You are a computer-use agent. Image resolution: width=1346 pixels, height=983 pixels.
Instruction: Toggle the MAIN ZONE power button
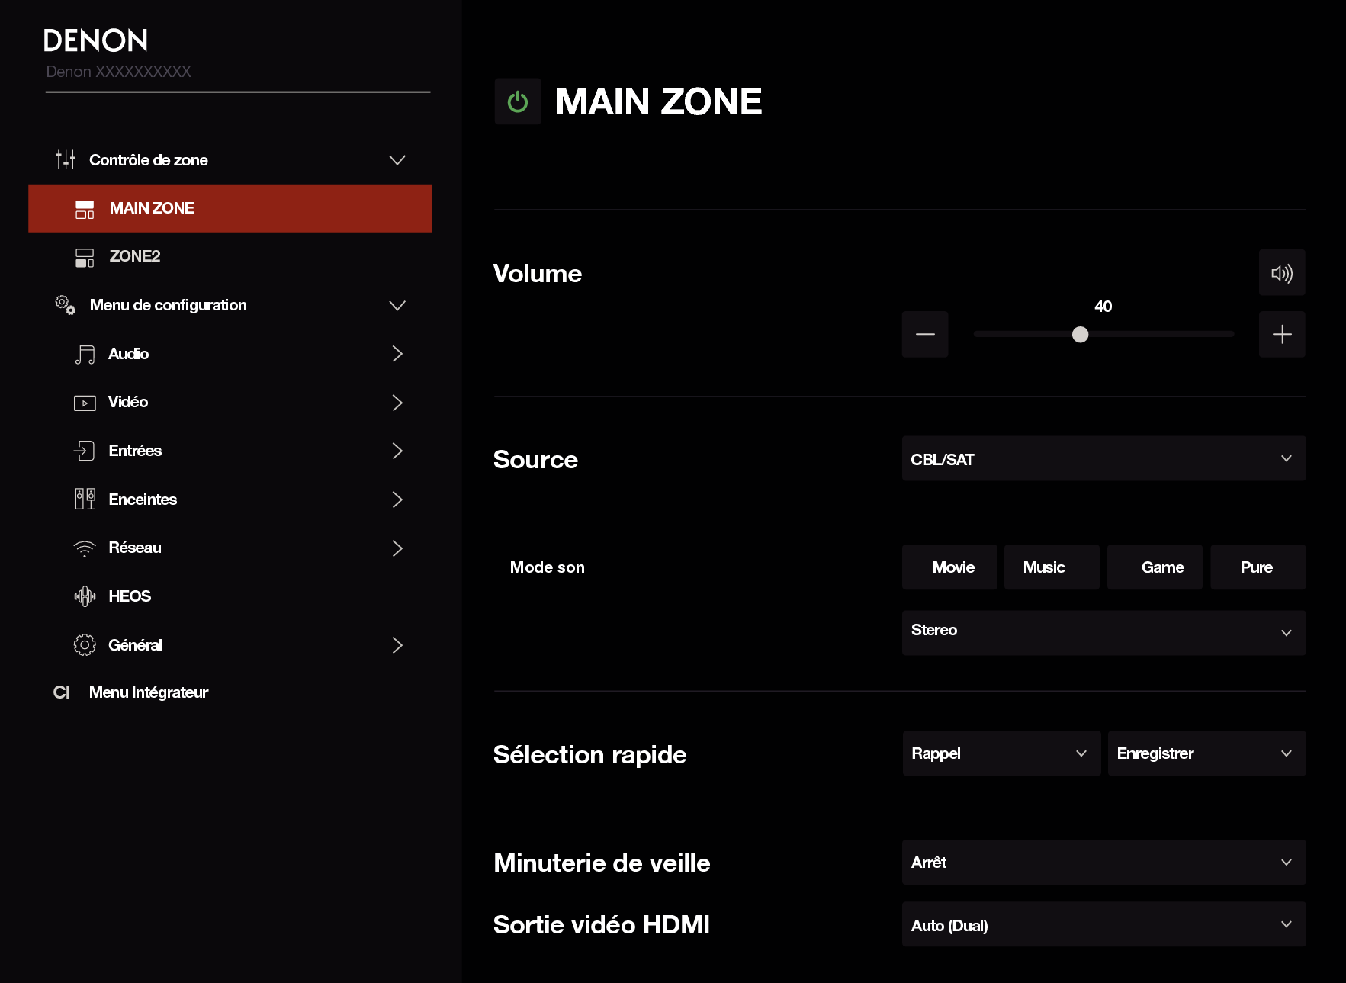pos(517,101)
